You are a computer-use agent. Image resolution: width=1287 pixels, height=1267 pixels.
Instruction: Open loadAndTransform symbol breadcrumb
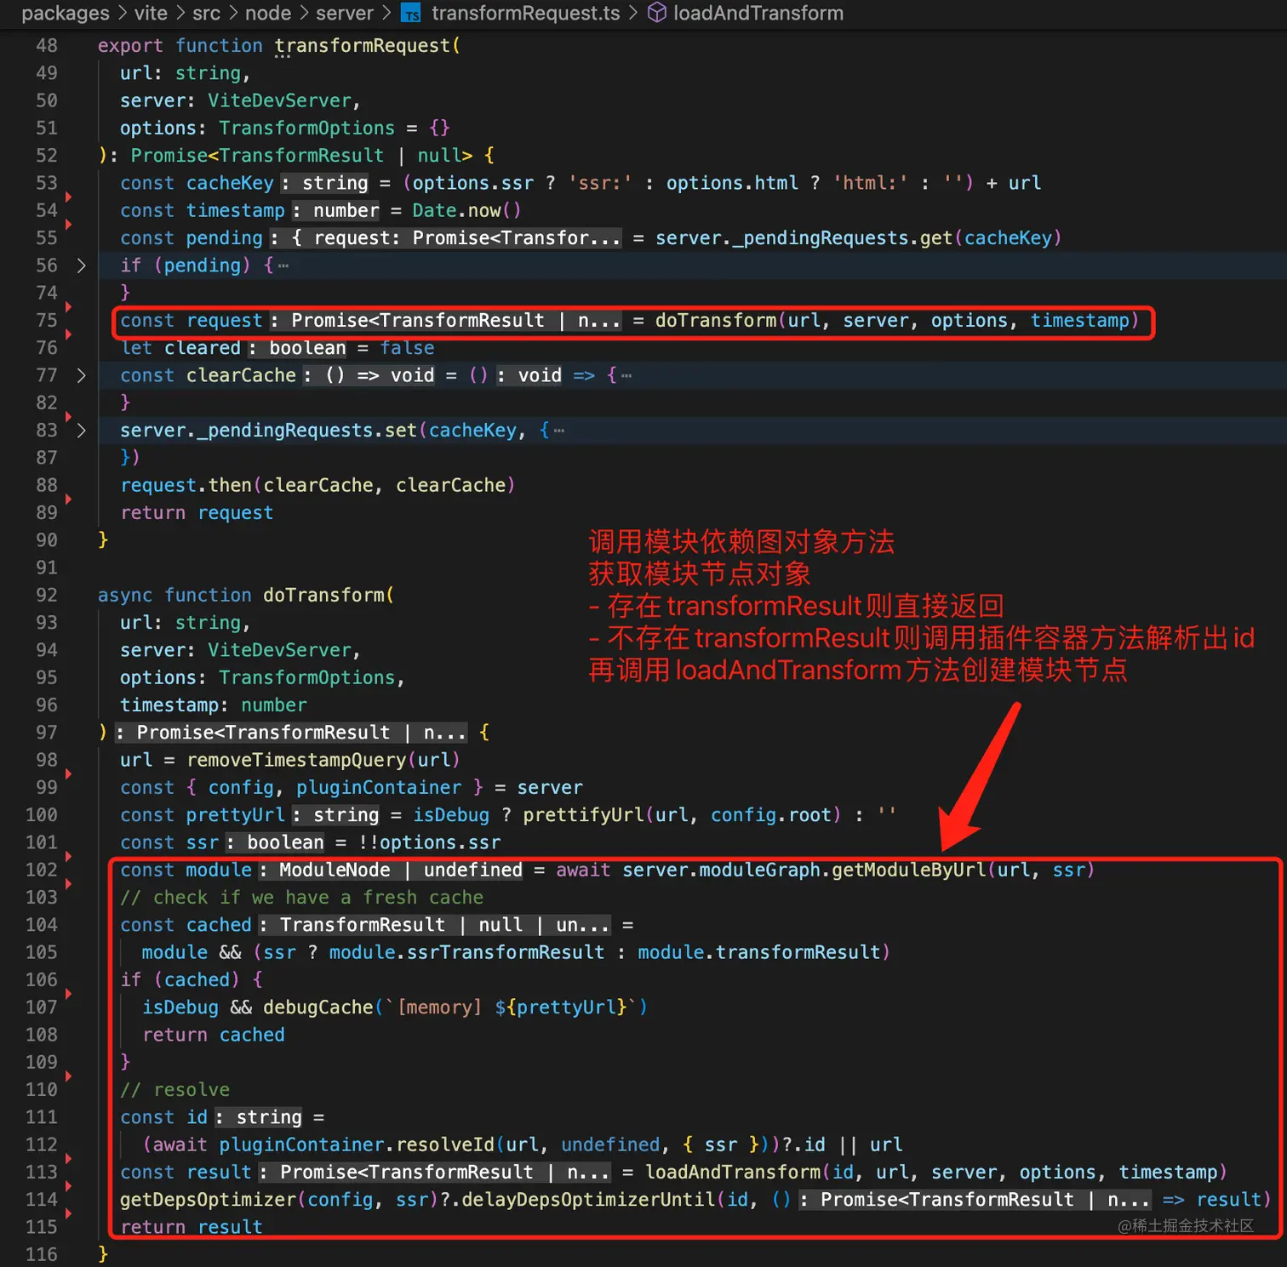pos(758,13)
